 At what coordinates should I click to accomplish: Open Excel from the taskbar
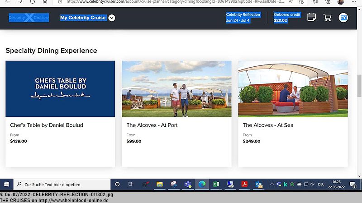click(x=216, y=185)
